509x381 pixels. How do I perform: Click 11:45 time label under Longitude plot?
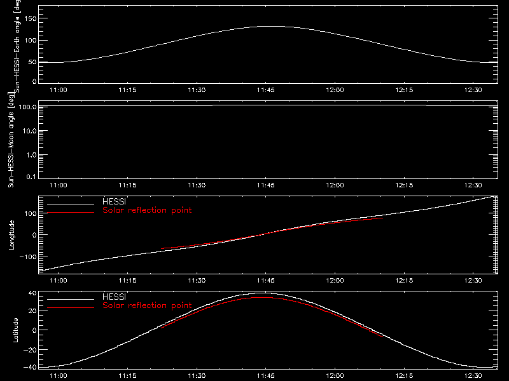pyautogui.click(x=266, y=280)
